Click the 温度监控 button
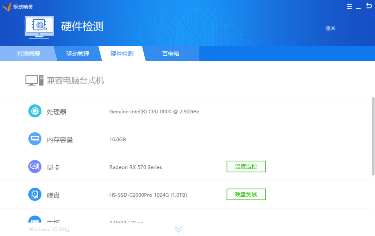Image resolution: width=375 pixels, height=236 pixels. pyautogui.click(x=246, y=167)
